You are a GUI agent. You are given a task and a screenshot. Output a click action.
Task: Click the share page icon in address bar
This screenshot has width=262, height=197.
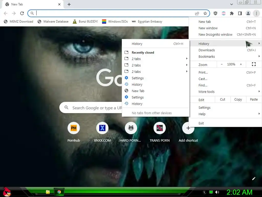click(197, 13)
